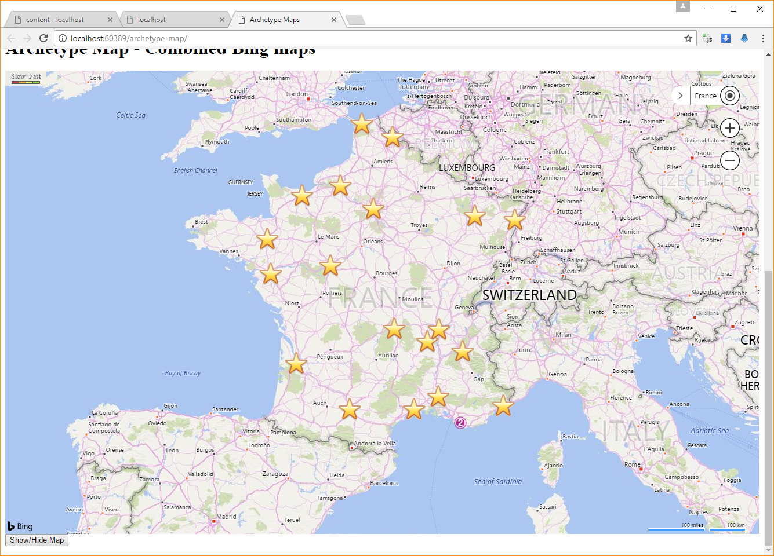
Task: Select star pin west of Périgueux label
Action: tap(296, 364)
